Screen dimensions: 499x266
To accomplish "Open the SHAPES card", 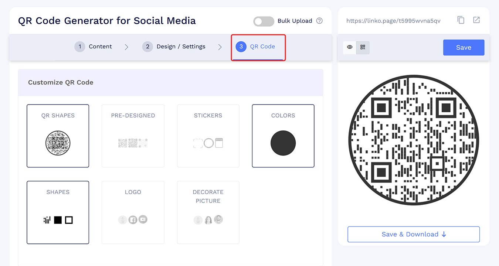I will point(58,212).
